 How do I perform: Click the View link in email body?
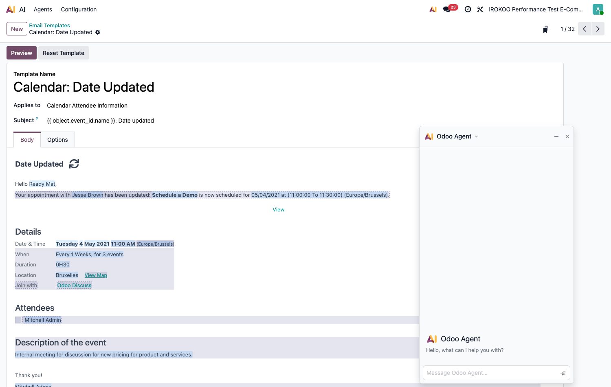[279, 210]
